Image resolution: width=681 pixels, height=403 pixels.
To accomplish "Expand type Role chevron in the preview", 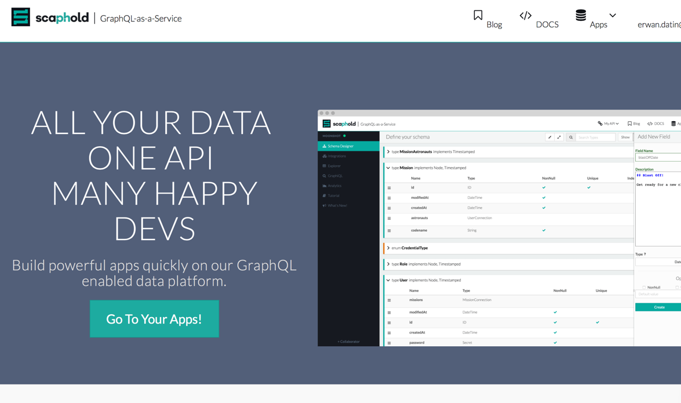I will 388,264.
